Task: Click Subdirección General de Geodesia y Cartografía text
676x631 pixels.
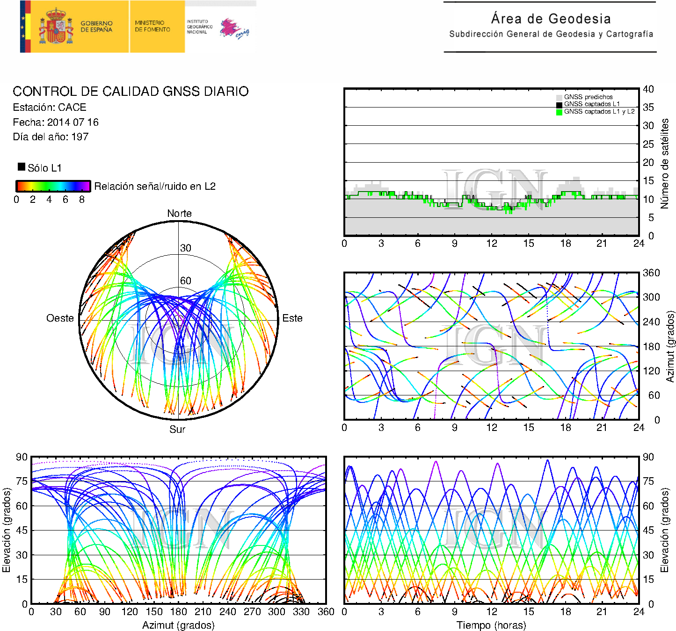Action: point(551,34)
